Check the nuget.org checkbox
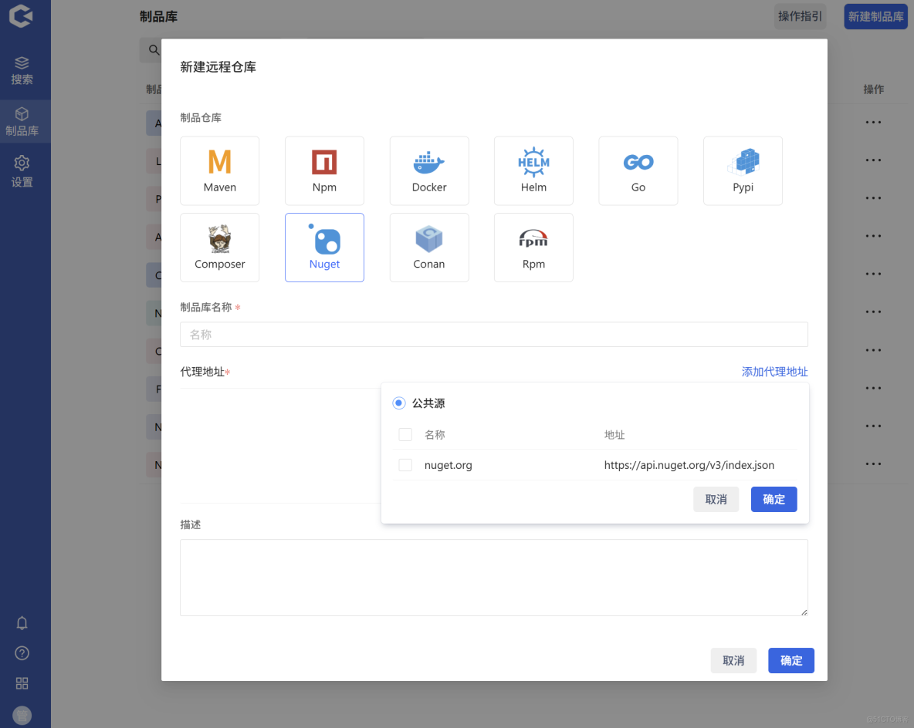 click(x=405, y=464)
